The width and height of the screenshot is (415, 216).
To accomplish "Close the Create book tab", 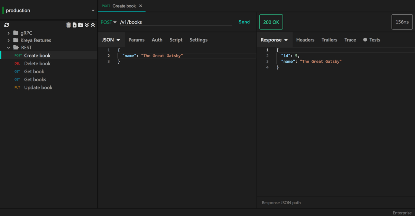I will [x=140, y=6].
